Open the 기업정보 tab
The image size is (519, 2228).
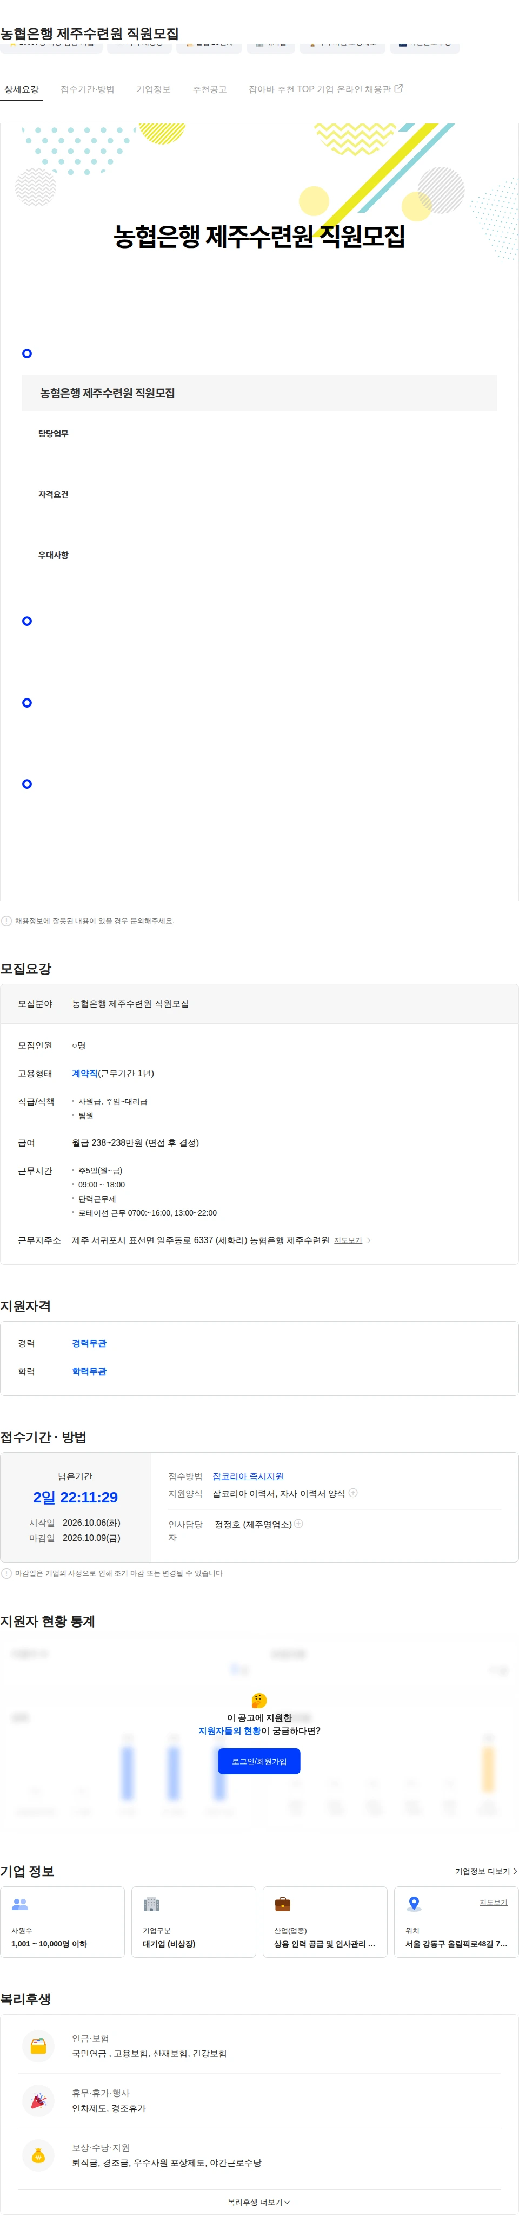(153, 89)
